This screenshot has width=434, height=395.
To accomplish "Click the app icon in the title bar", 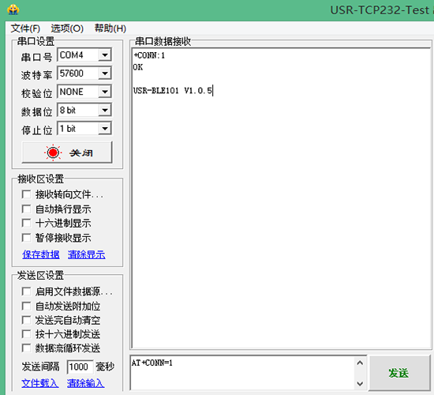I will pyautogui.click(x=13, y=9).
